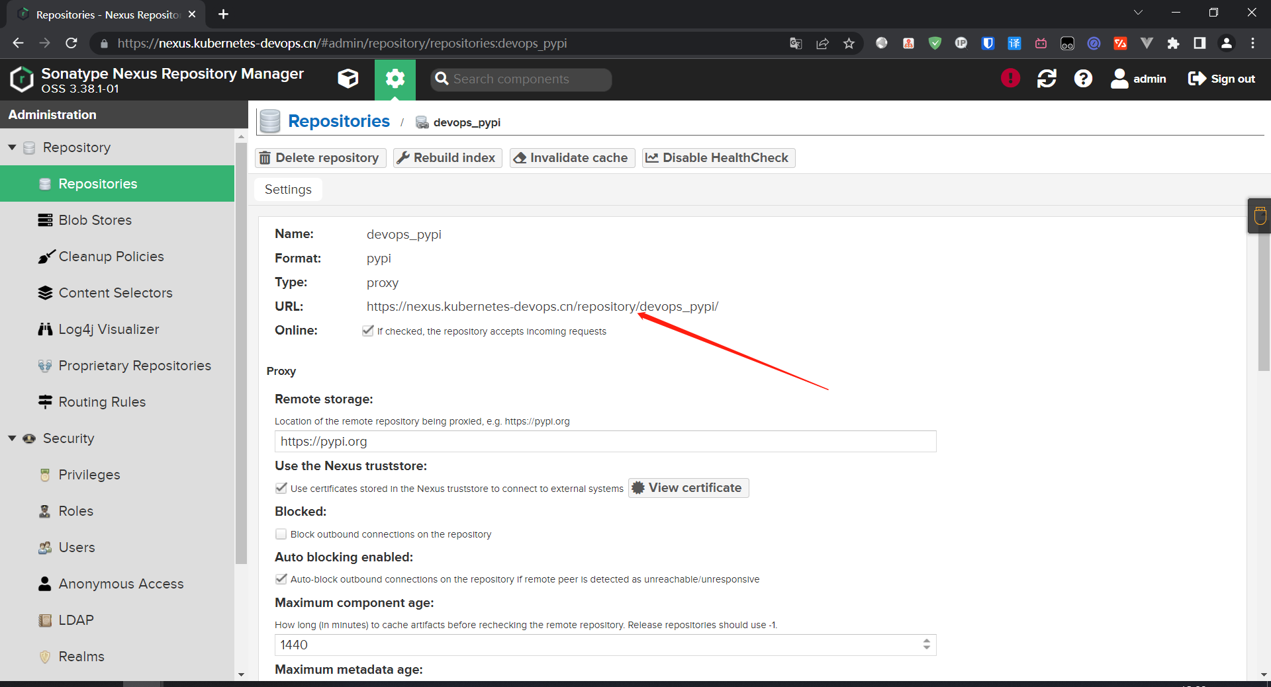Click the browser Back arrow
This screenshot has height=687, width=1271.
click(x=18, y=43)
